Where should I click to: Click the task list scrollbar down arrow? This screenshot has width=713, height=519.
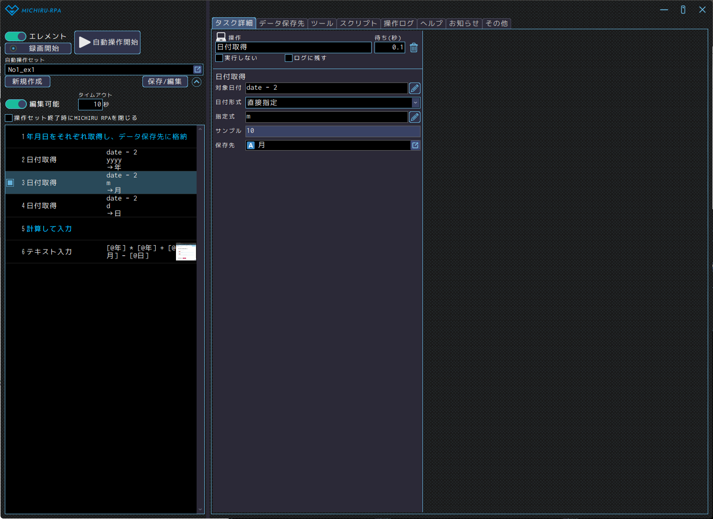click(x=200, y=509)
